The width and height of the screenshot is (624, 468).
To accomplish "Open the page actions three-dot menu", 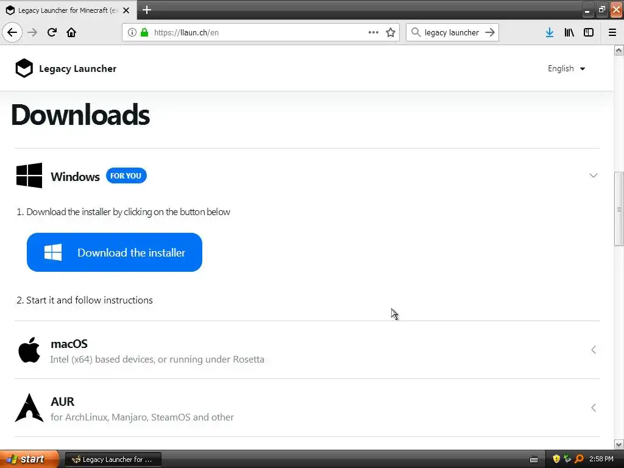I will (x=374, y=33).
